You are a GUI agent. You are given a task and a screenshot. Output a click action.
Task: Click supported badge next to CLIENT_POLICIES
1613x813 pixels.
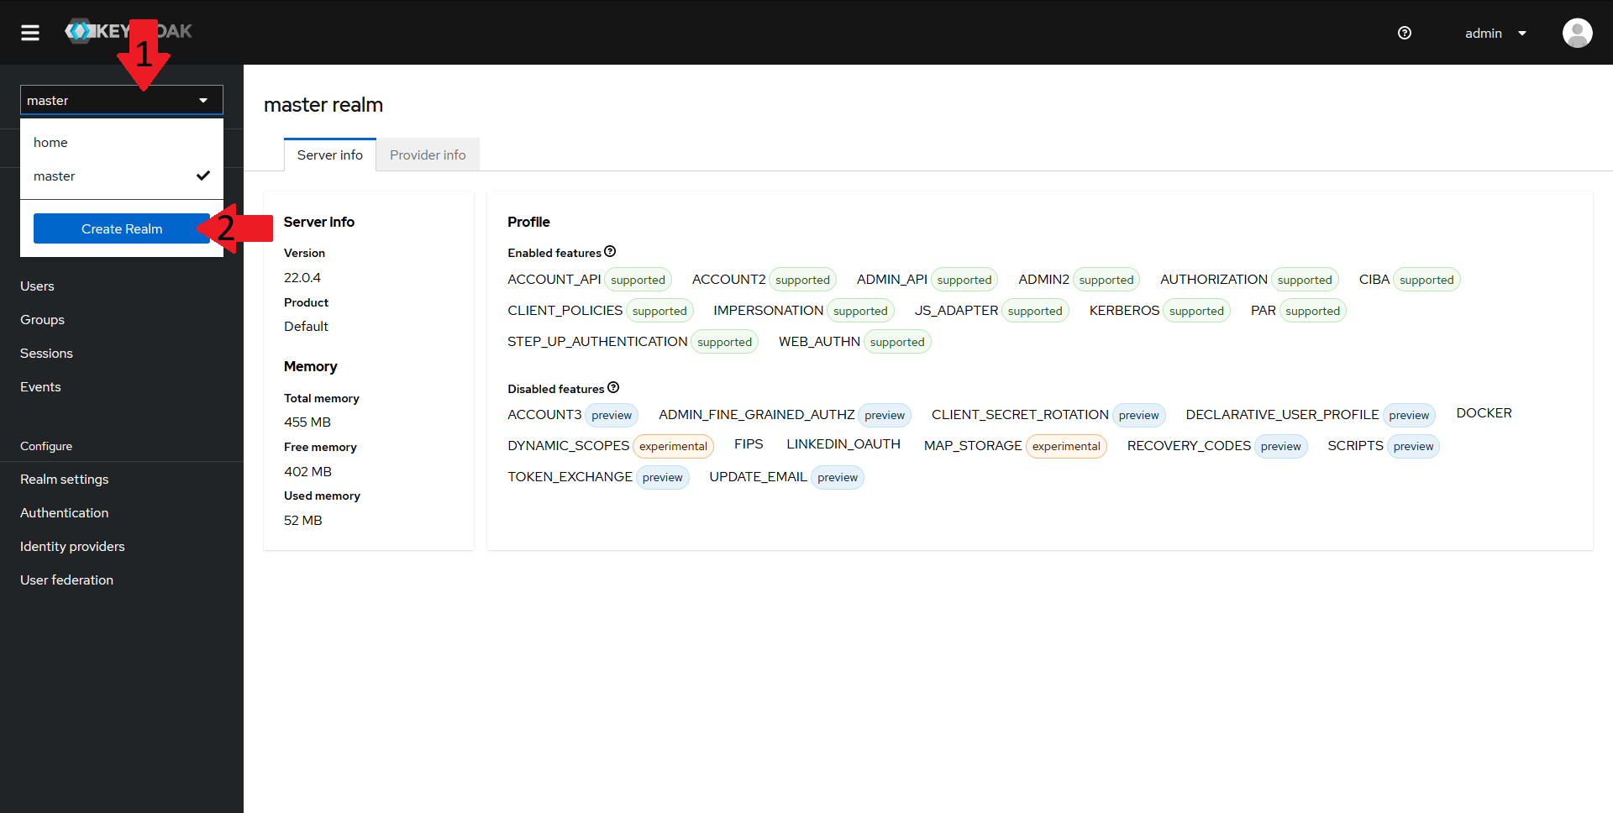[659, 311]
